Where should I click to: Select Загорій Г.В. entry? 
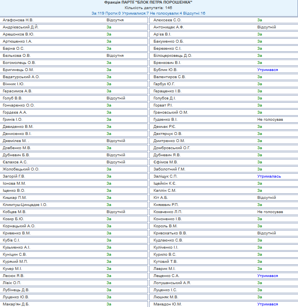(14, 176)
